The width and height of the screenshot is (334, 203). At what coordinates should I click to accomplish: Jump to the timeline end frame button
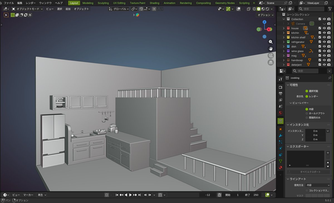pyautogui.click(x=139, y=195)
